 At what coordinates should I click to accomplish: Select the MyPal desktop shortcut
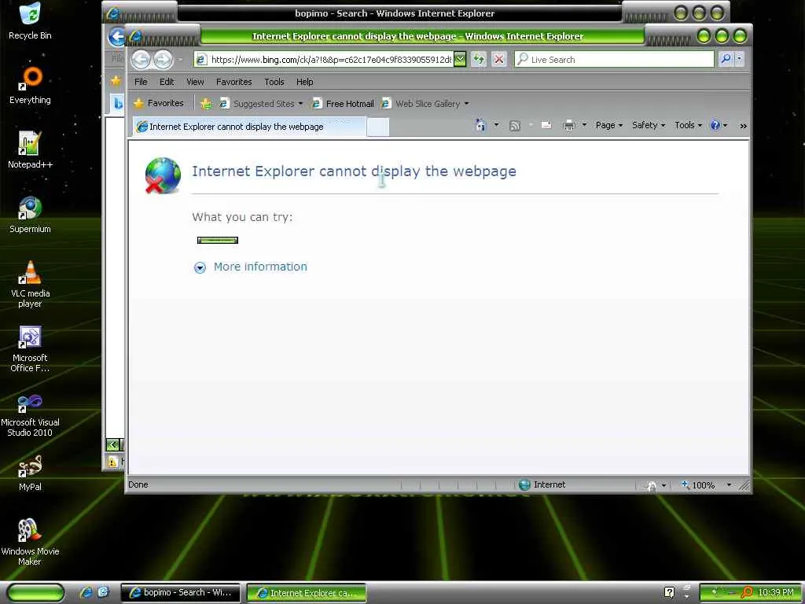point(30,473)
